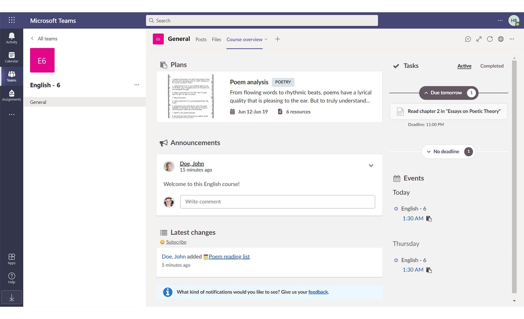The width and height of the screenshot is (524, 319).
Task: Click the Jun 12-Jun 19 date range
Action: coord(253,112)
